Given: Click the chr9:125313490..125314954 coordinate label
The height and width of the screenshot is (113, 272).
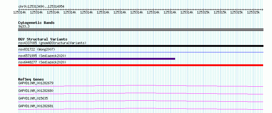Looking at the screenshot, I should pyautogui.click(x=41, y=6).
